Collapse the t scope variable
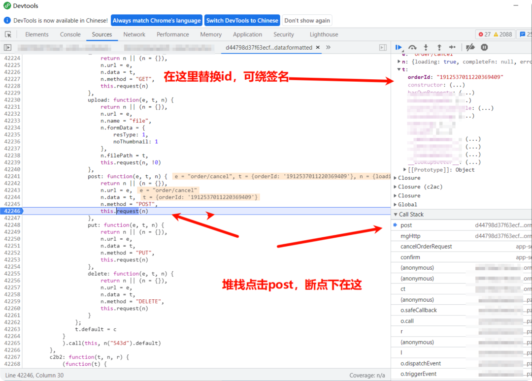Image resolution: width=532 pixels, height=381 pixels. [399, 69]
